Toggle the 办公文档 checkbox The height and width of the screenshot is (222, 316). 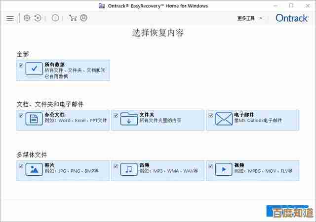point(21,116)
